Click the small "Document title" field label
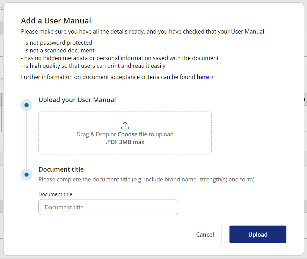307x259 pixels. (55, 194)
